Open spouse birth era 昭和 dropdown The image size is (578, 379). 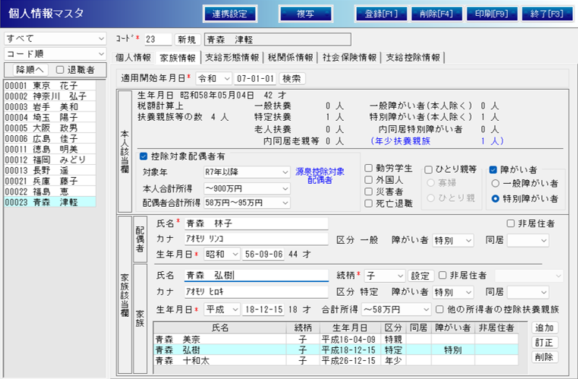point(222,255)
